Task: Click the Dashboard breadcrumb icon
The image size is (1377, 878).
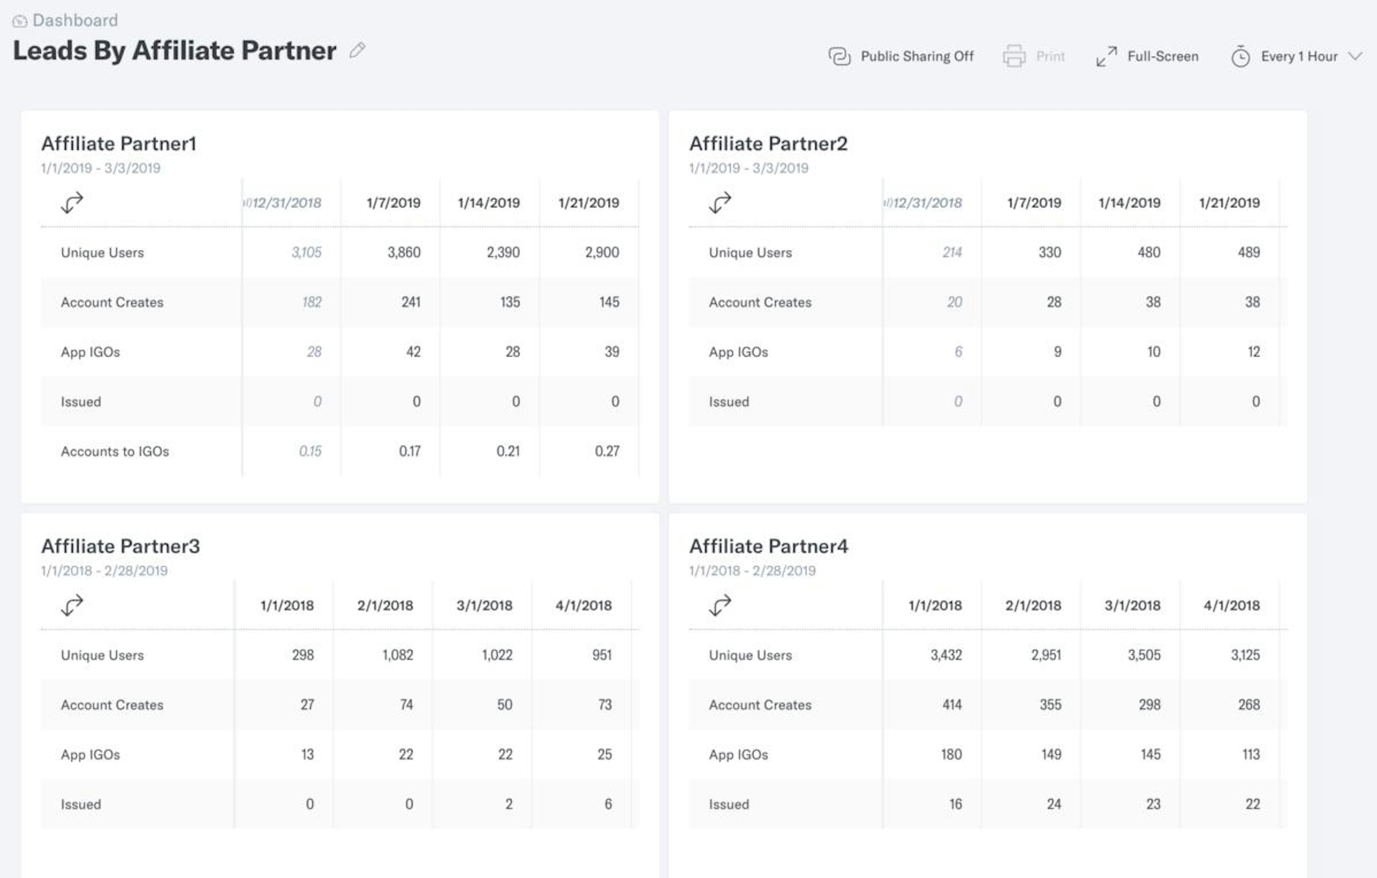Action: coord(19,21)
